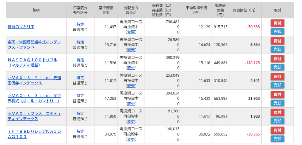This screenshot has width=302, height=145.
Task: Click 変更 link in iFreeレバレッジNASDAQ100 row
Action: (131, 139)
